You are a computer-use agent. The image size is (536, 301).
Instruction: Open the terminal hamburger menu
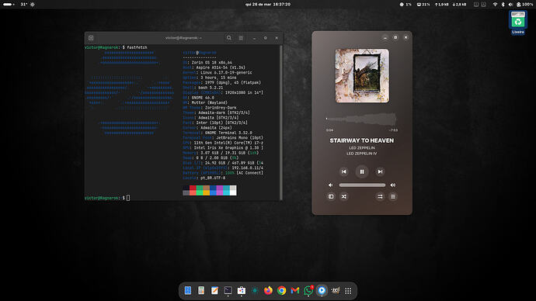click(241, 38)
